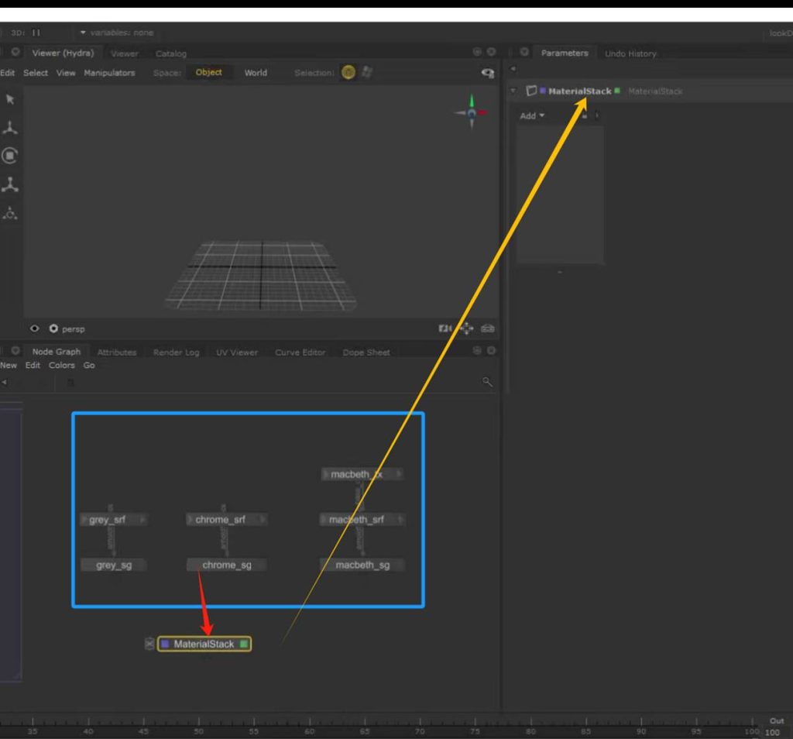The height and width of the screenshot is (739, 793).
Task: Open the Node Graph search magnifier
Action: 487,382
